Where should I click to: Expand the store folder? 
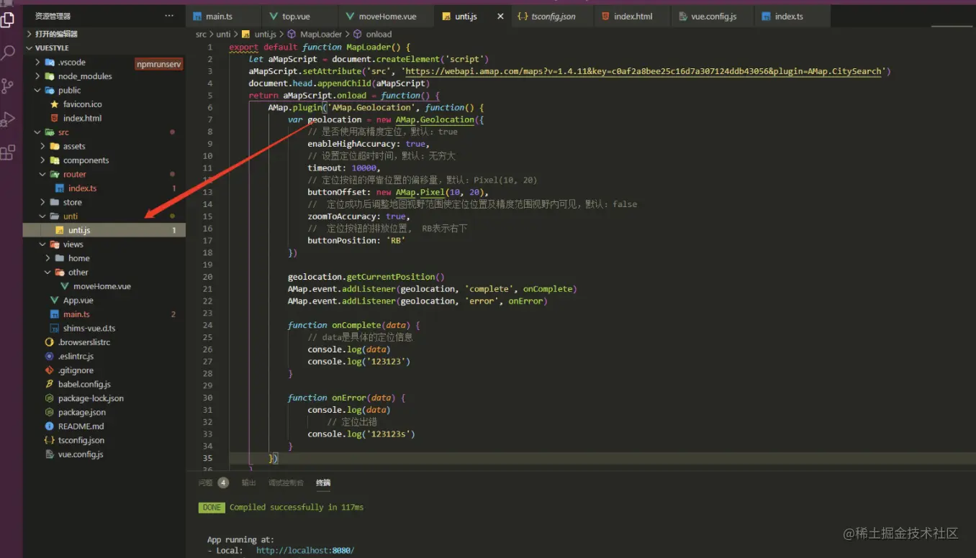pyautogui.click(x=72, y=202)
